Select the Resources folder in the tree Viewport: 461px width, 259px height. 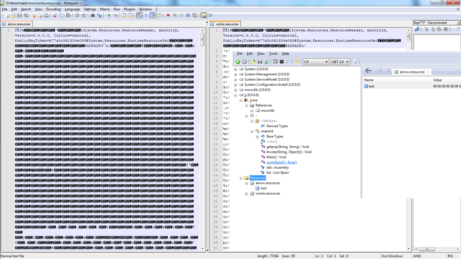pos(258,178)
